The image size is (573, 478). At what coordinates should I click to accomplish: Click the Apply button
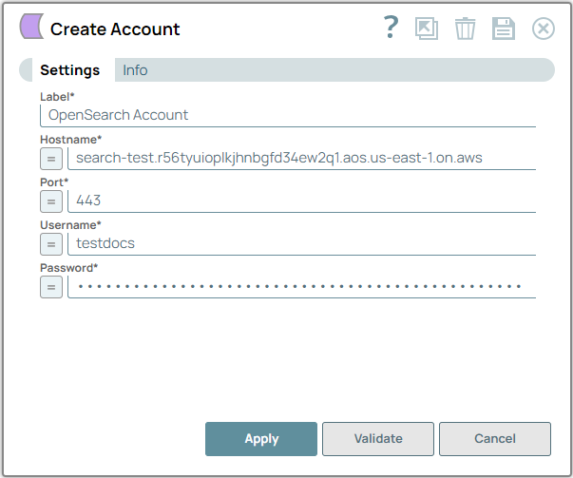[x=261, y=439]
